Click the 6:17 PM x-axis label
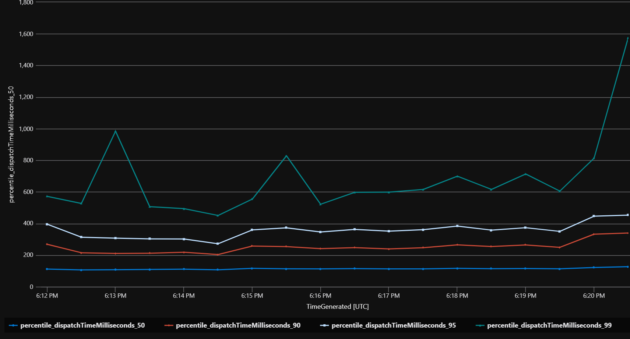The height and width of the screenshot is (339, 630). pos(389,296)
